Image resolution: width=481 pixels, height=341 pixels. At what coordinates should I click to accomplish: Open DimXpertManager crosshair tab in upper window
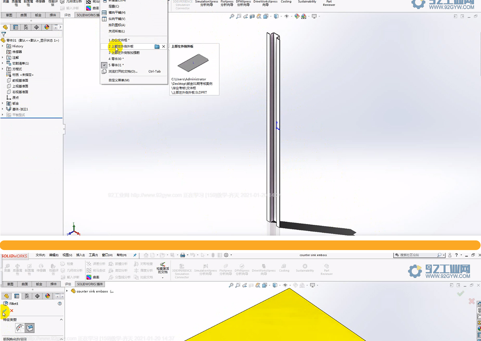(x=37, y=27)
